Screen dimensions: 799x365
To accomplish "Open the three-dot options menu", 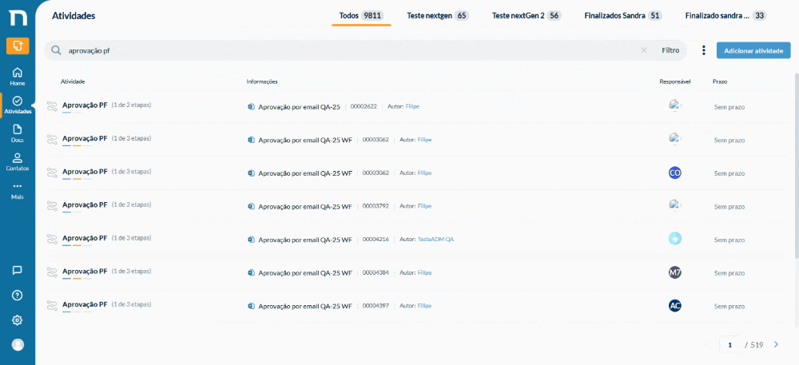I will point(704,50).
